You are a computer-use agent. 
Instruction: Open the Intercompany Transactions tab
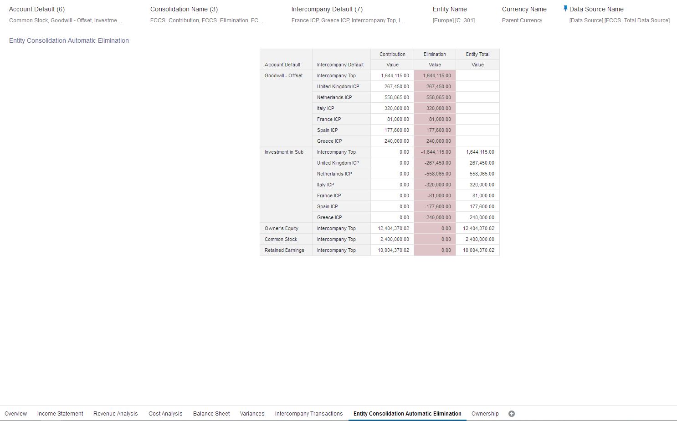308,413
